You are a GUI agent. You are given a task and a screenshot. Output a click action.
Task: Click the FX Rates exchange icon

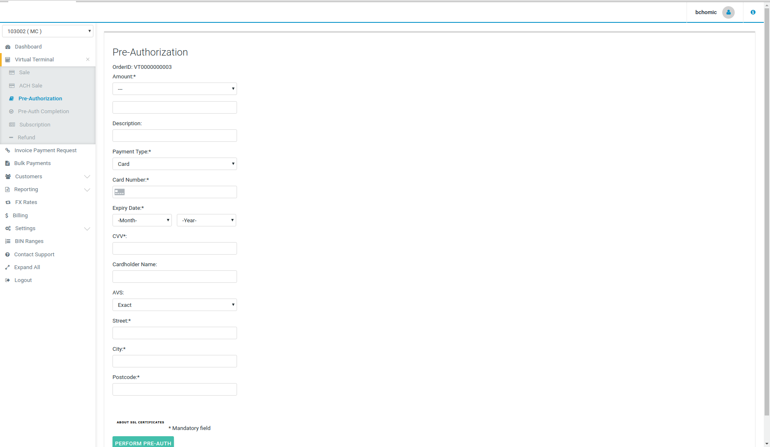pos(7,202)
